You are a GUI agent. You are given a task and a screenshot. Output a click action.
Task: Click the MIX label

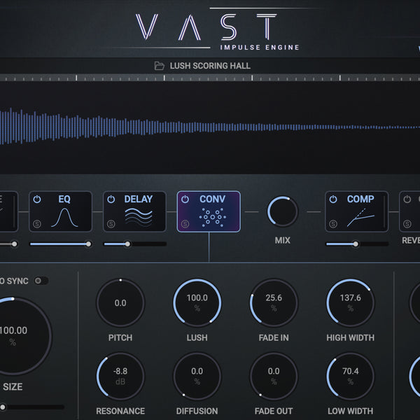(283, 240)
